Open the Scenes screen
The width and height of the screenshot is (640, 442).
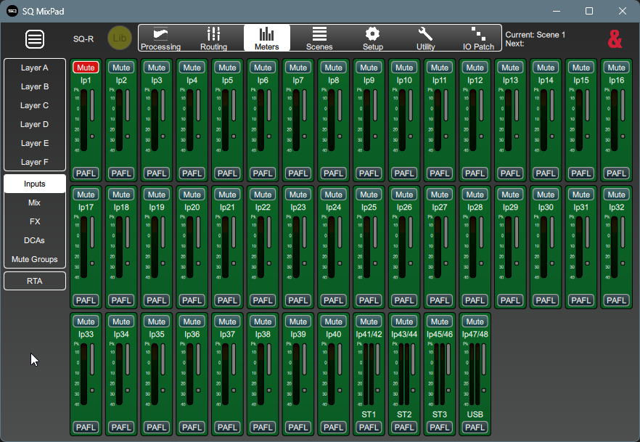point(319,38)
